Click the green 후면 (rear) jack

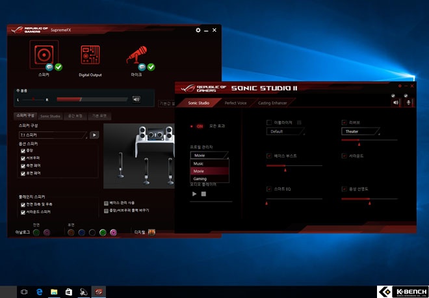pyautogui.click(x=103, y=232)
